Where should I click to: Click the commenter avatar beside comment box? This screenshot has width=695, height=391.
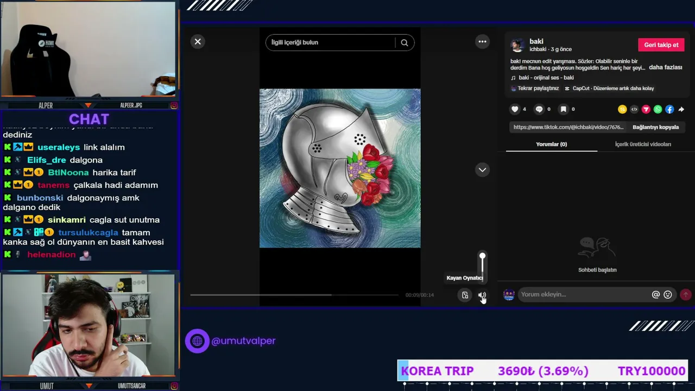(x=509, y=294)
